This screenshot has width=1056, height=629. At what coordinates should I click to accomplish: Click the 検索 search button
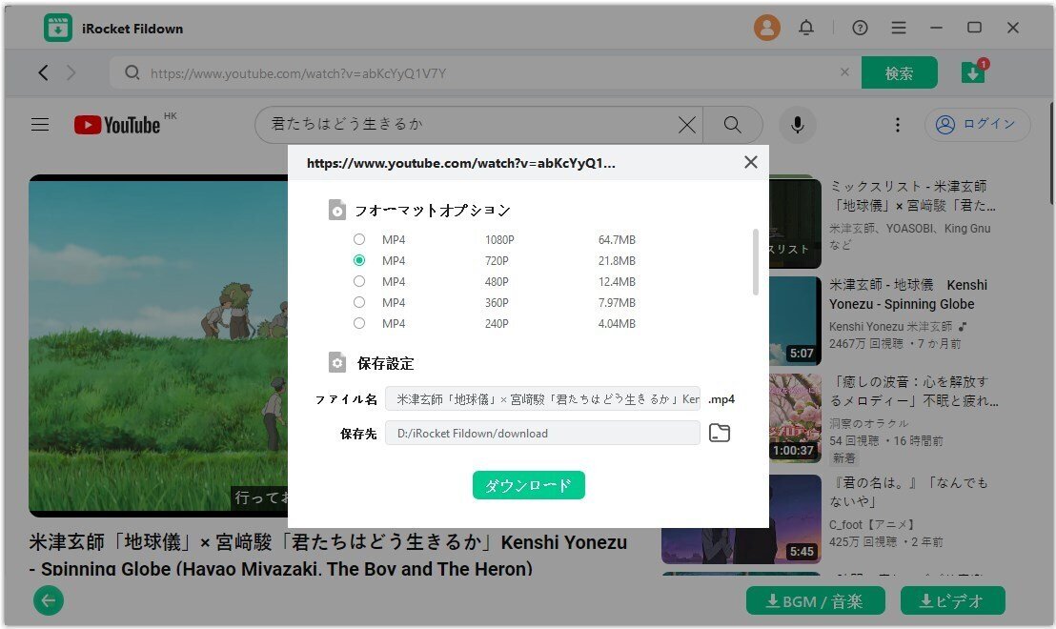click(x=899, y=72)
